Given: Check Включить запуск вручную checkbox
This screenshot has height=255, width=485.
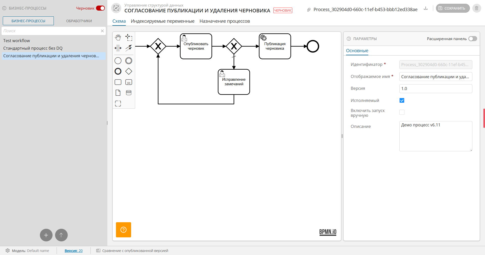Looking at the screenshot, I should pos(402,112).
